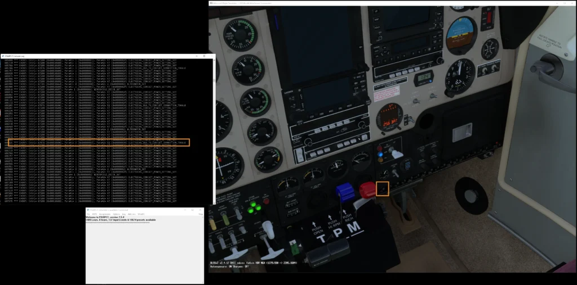Close the FSUIPC7 Console Log window
The height and width of the screenshot is (285, 577).
pyautogui.click(x=212, y=56)
